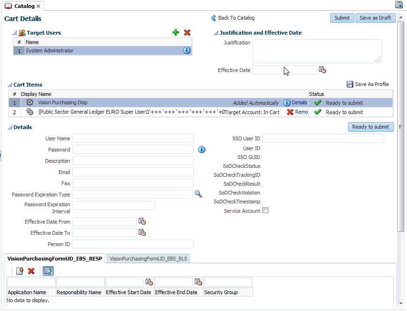Click vertical scrollbar down arrow
Image resolution: width=407 pixels, height=311 pixels.
coord(401,303)
